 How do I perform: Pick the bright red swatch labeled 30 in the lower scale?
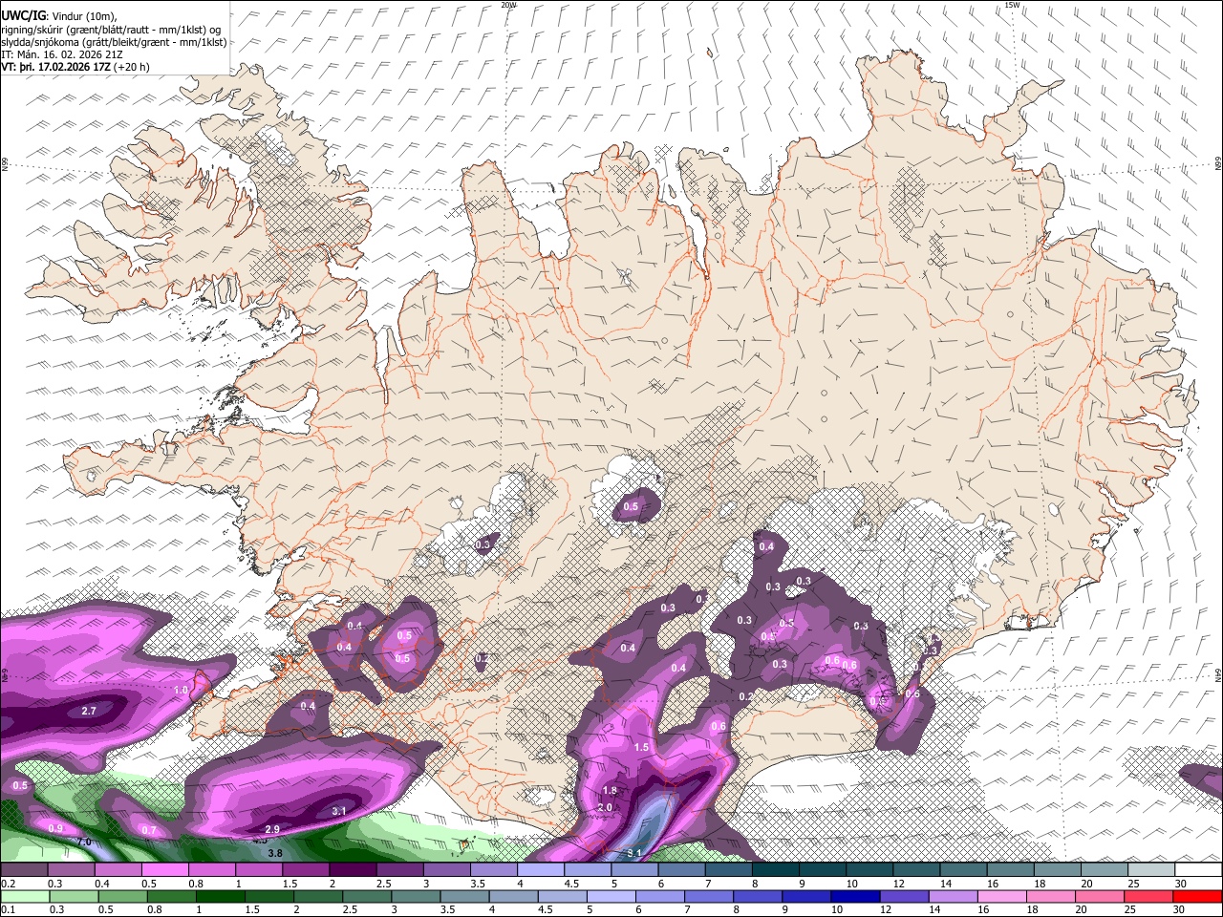pos(1198,896)
